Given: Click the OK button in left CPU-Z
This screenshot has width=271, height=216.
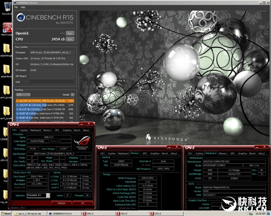Looking at the screenshot, I should coord(83,203).
